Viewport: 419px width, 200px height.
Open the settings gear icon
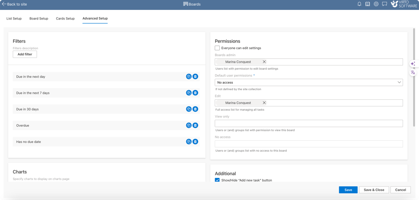click(x=376, y=4)
